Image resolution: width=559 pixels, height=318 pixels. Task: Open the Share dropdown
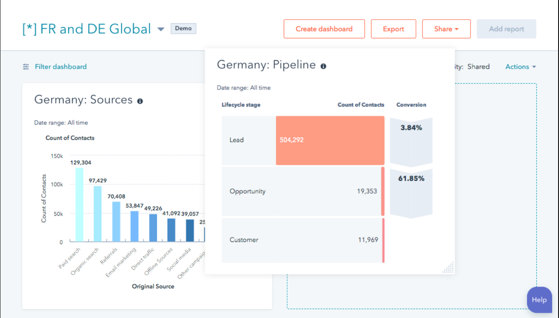pyautogui.click(x=446, y=28)
